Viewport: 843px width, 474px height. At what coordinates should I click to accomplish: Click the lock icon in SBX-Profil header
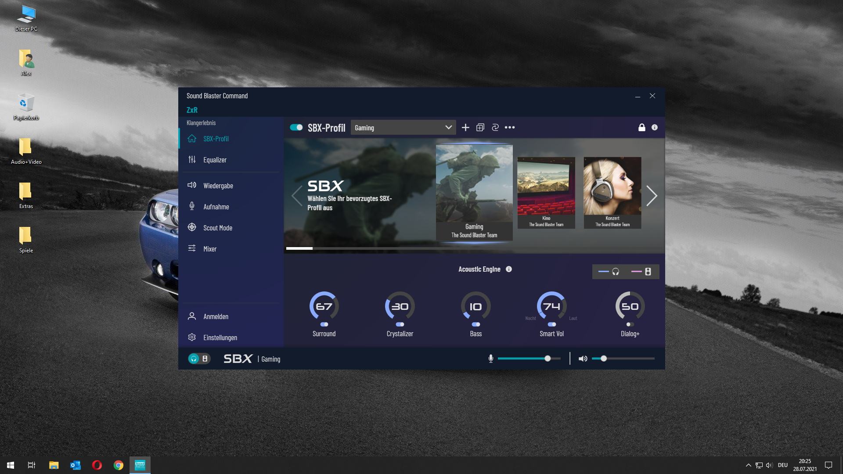(642, 127)
